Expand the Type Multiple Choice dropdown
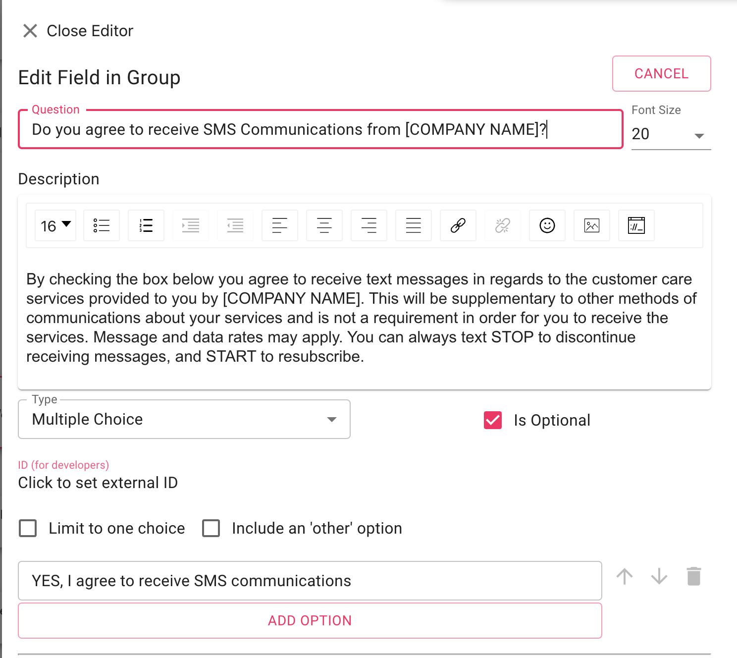The image size is (737, 658). (x=184, y=419)
